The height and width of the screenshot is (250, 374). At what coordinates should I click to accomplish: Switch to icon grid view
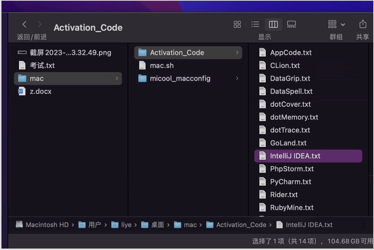point(237,24)
